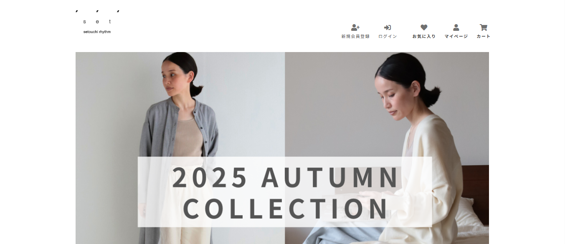Click the accent marks above the set logo
This screenshot has height=244, width=565.
[x=97, y=11]
